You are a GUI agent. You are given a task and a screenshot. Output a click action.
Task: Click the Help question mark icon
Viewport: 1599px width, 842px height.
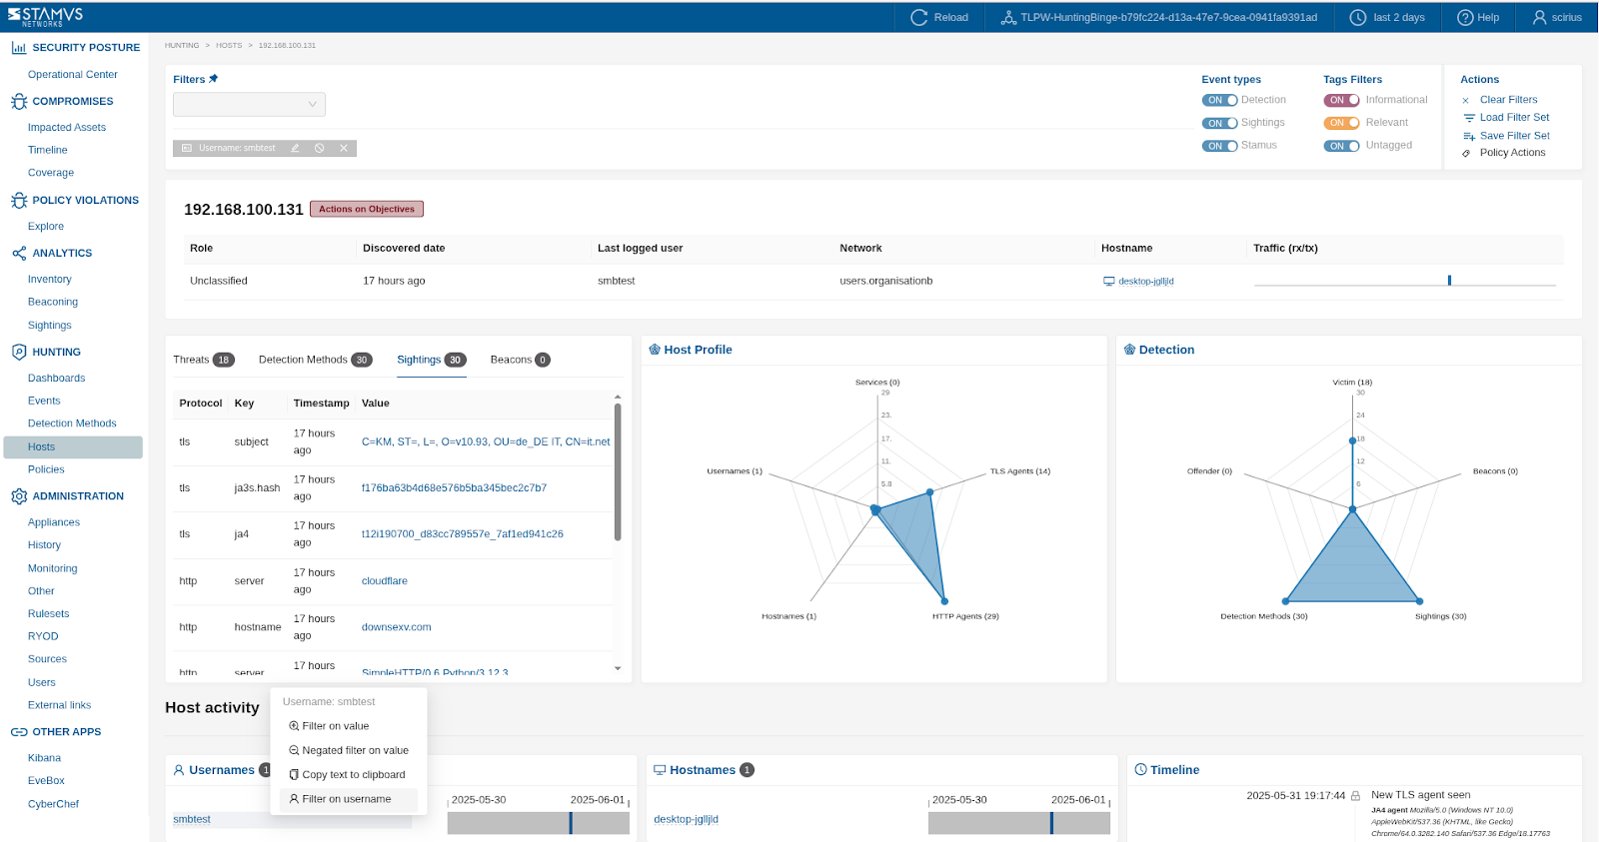click(1465, 17)
